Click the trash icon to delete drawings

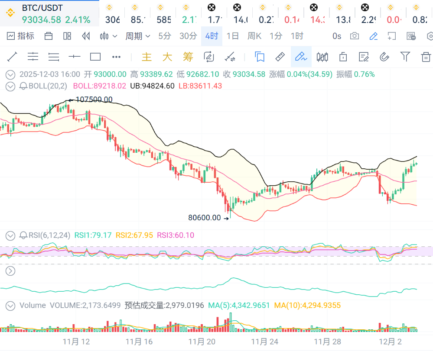click(426, 57)
